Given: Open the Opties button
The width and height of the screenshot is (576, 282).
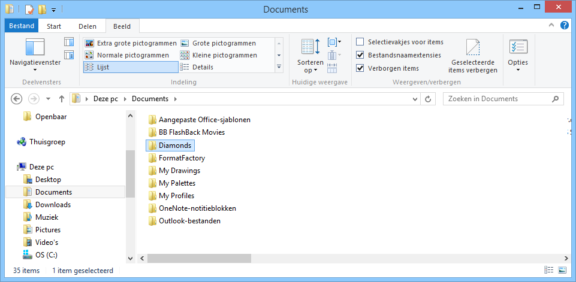Looking at the screenshot, I should [518, 55].
